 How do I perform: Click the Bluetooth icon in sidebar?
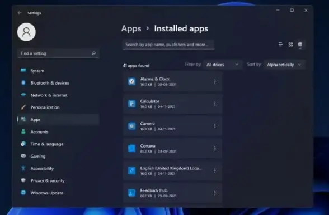[23, 83]
